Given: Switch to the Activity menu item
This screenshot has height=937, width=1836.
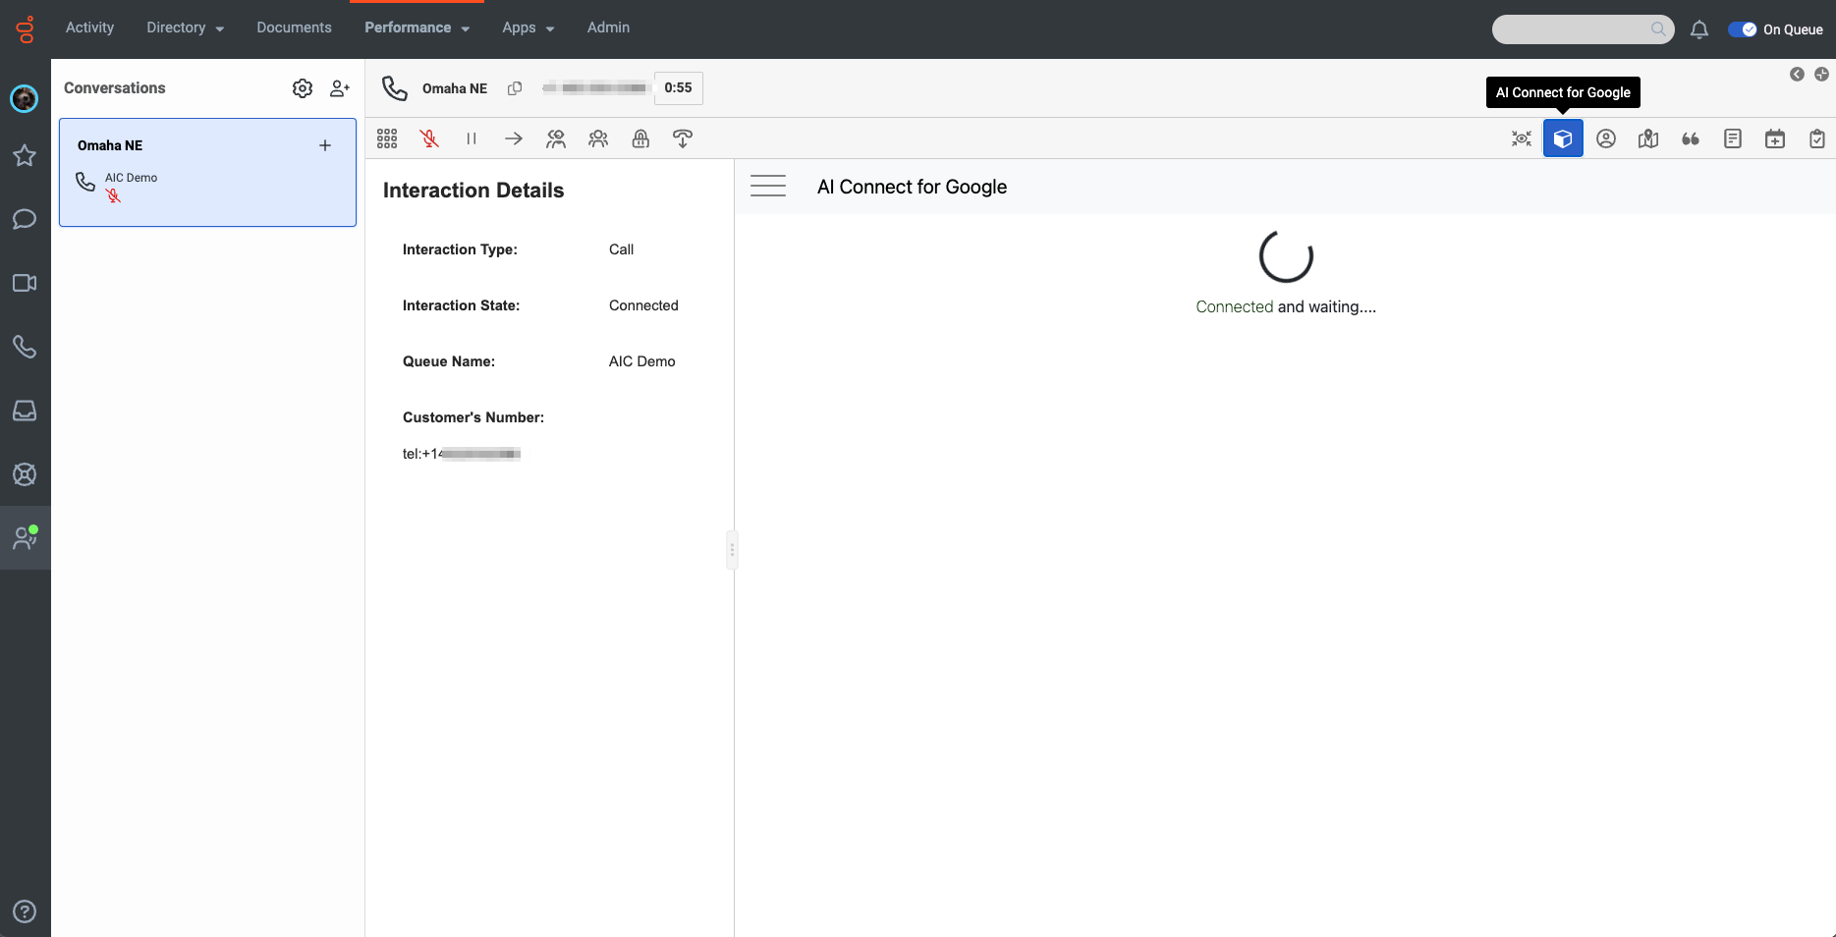Looking at the screenshot, I should (x=89, y=28).
